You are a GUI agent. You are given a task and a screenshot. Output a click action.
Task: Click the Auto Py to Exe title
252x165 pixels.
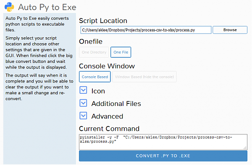[x=47, y=7]
